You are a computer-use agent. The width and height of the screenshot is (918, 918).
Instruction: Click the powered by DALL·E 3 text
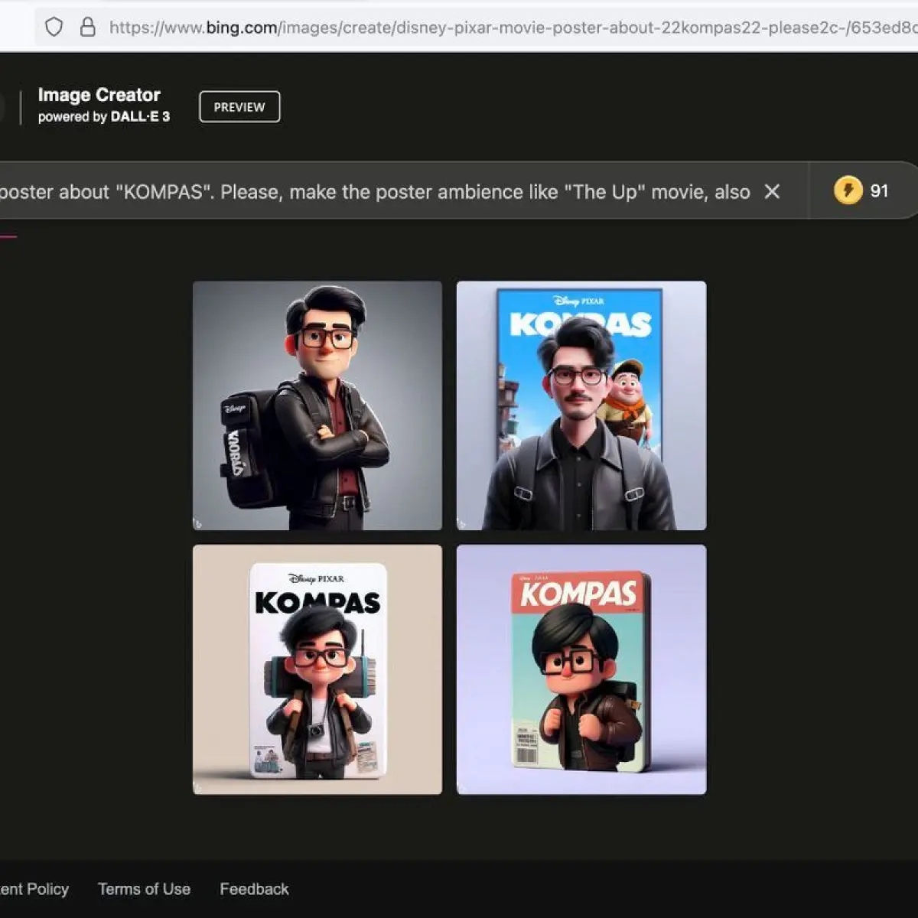pyautogui.click(x=104, y=117)
